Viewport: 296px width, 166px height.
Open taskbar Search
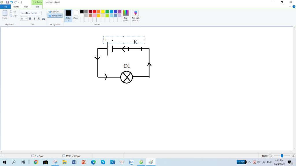coord(14,162)
